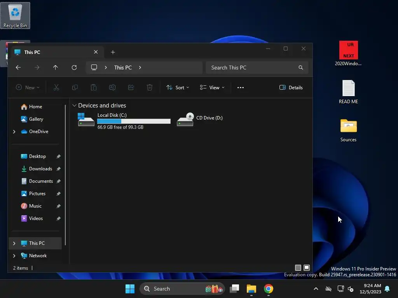Add a new Explorer tab
Screen dimensions: 398x298
point(113,52)
